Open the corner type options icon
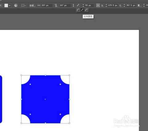Screen dimensions: 148x131 (x=78, y=5)
